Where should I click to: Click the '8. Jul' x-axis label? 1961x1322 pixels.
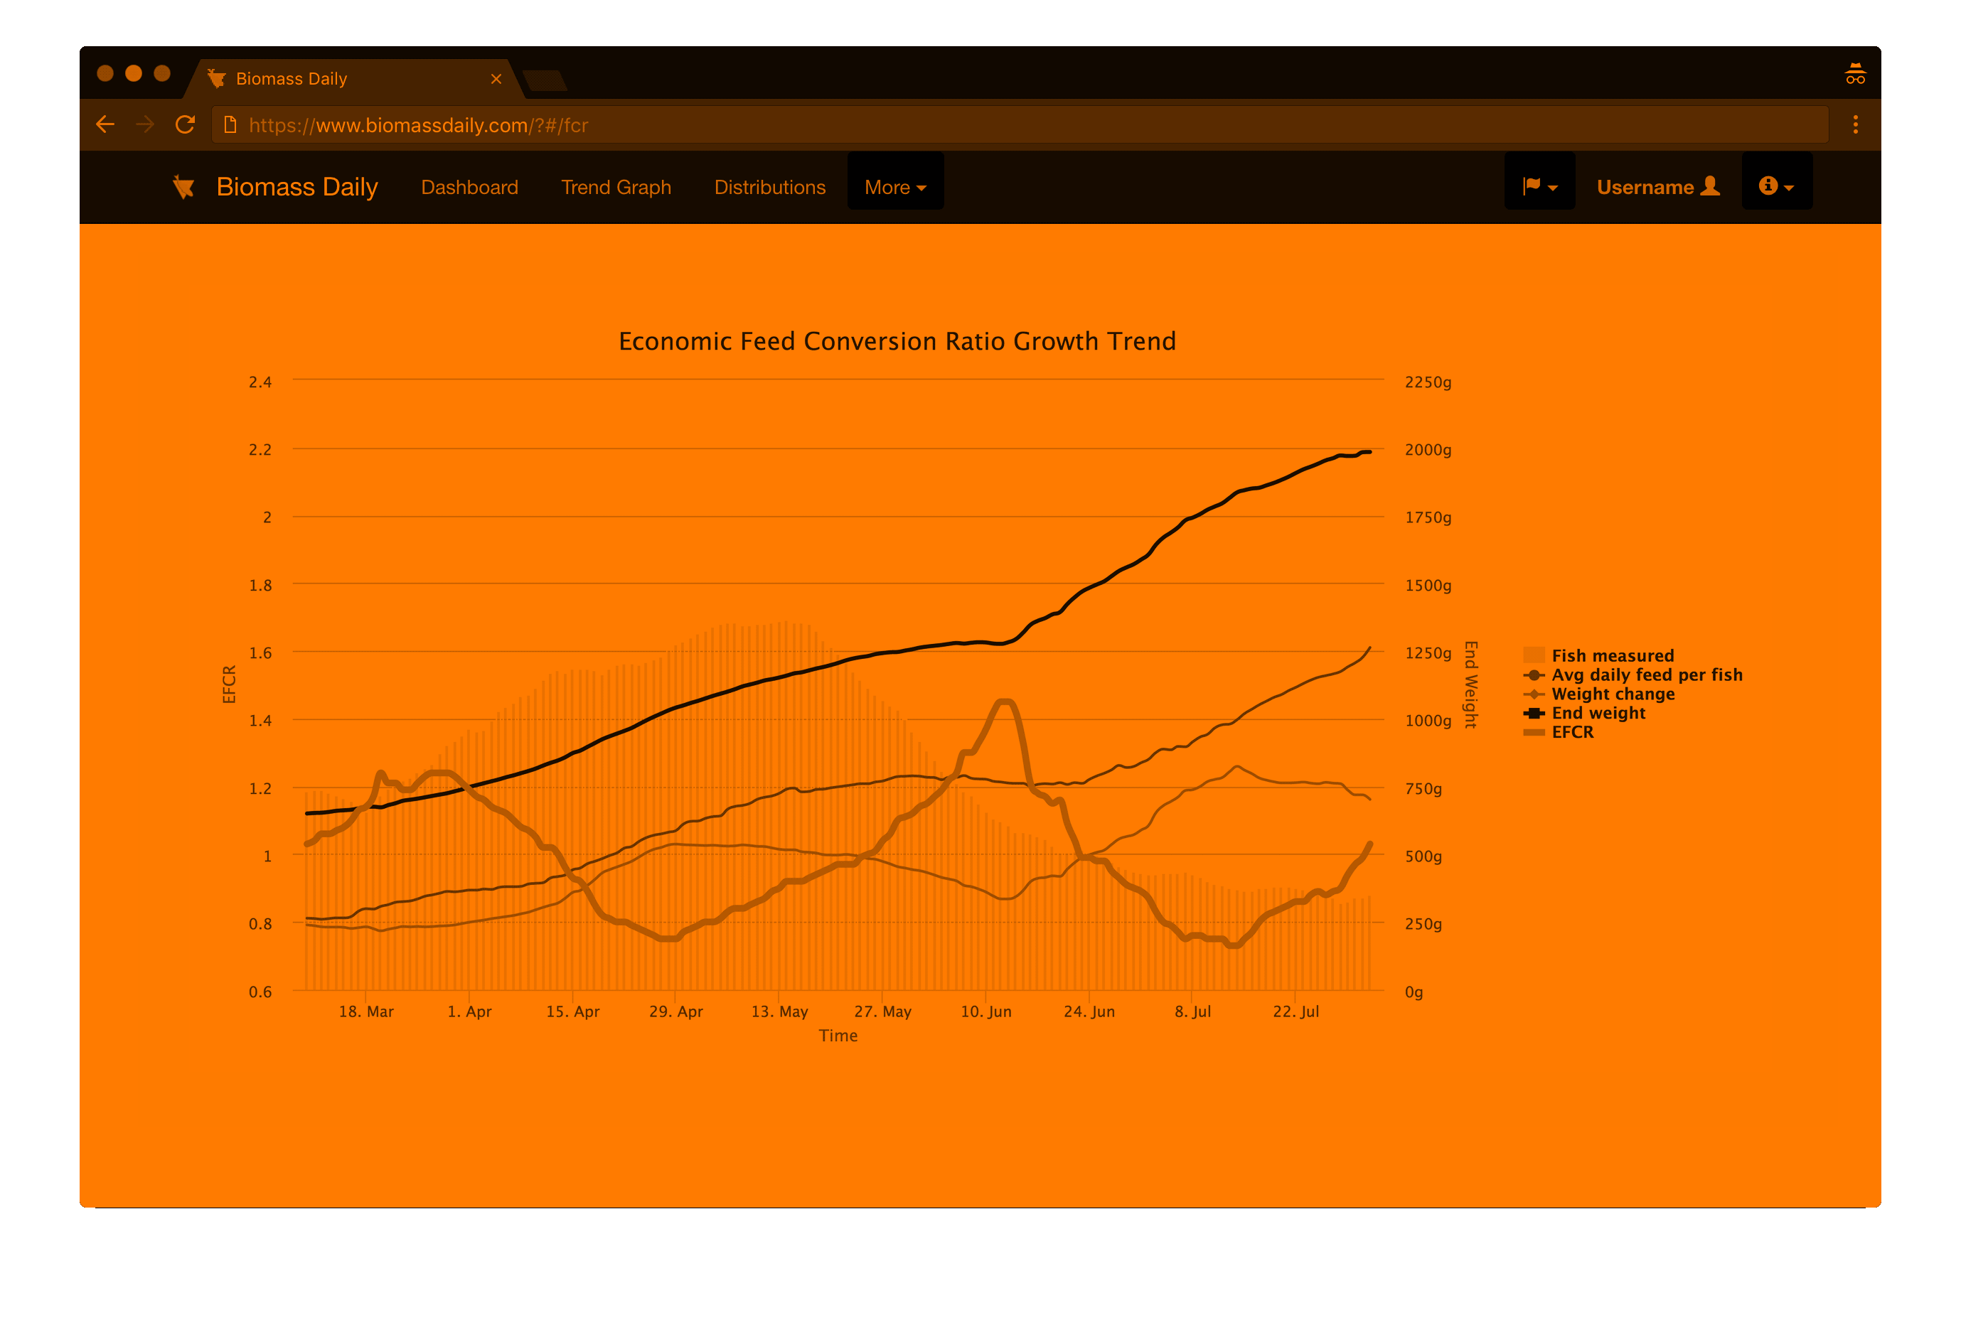pos(1192,1011)
